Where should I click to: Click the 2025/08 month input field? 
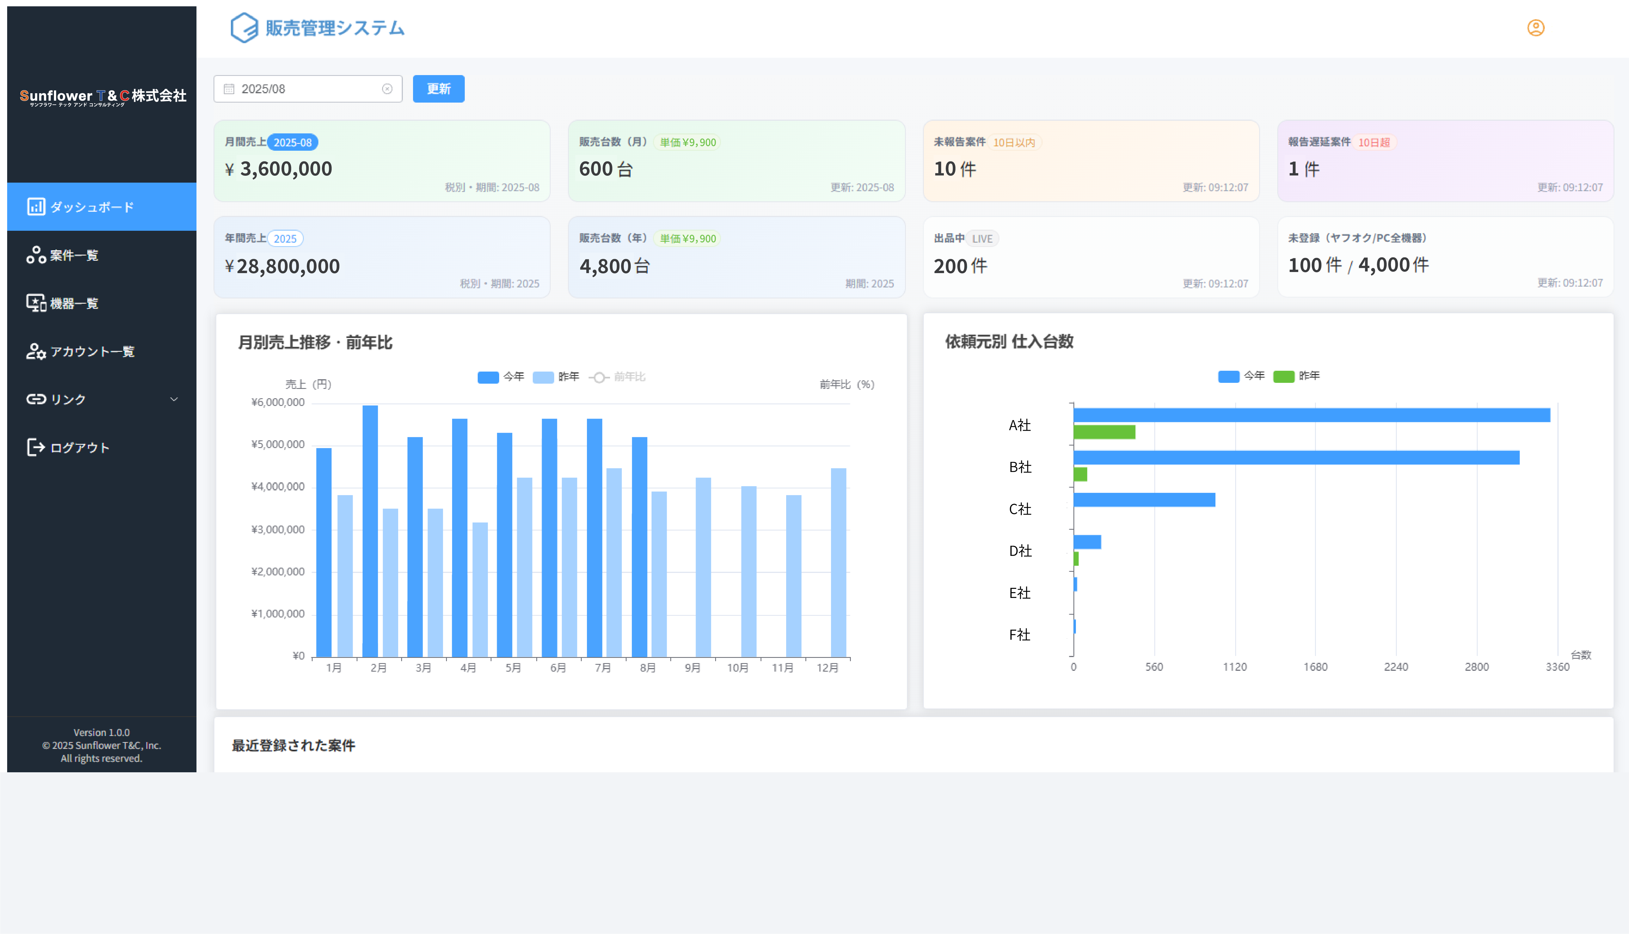click(x=308, y=89)
